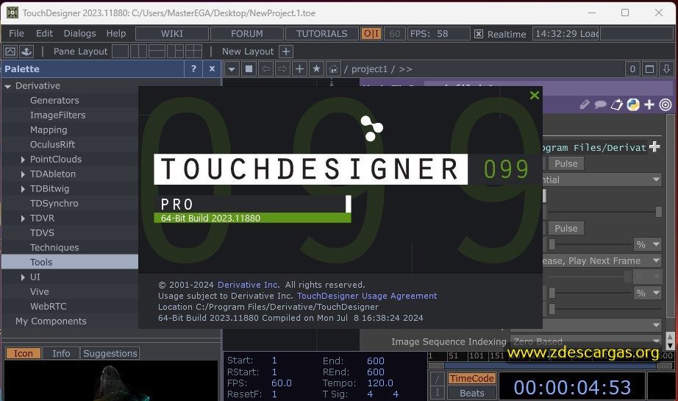
Task: Open the Derivative Inc. link
Action: tap(249, 285)
